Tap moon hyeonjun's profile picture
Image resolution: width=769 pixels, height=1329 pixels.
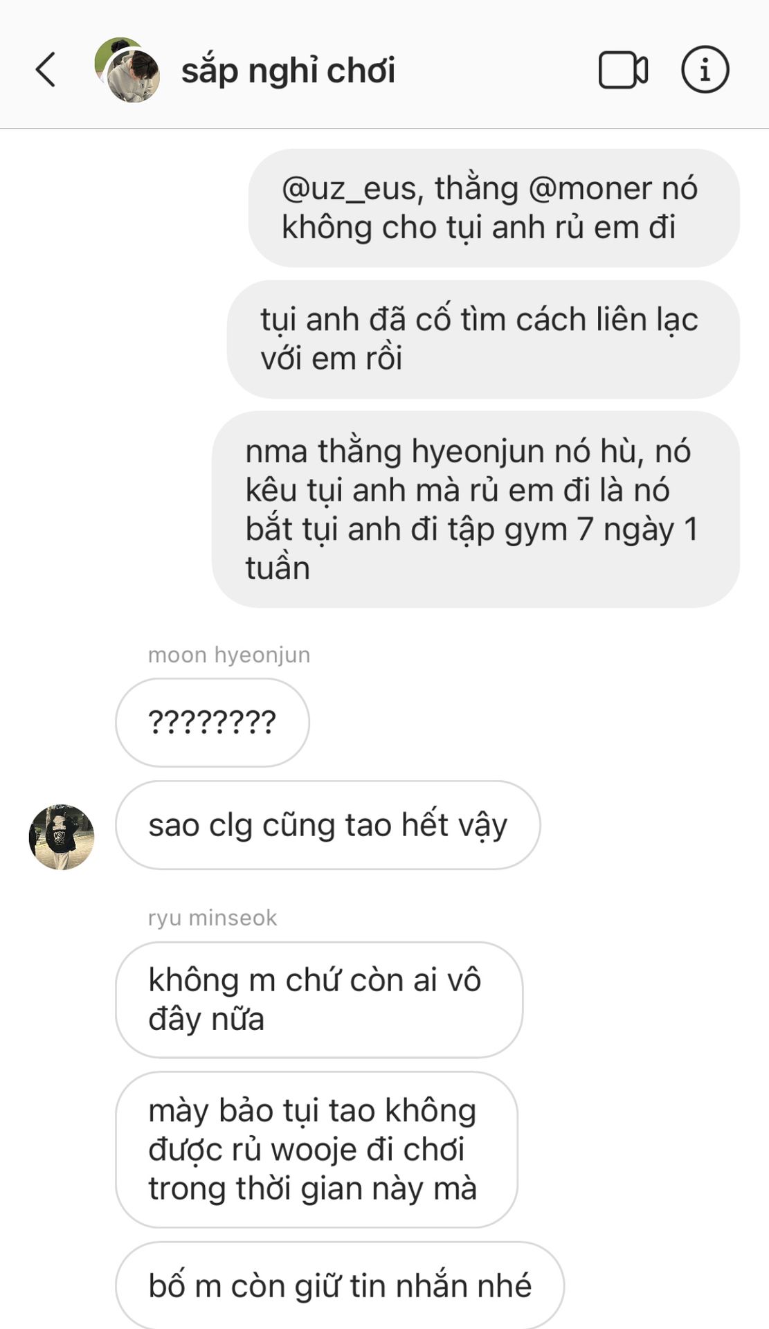[62, 836]
